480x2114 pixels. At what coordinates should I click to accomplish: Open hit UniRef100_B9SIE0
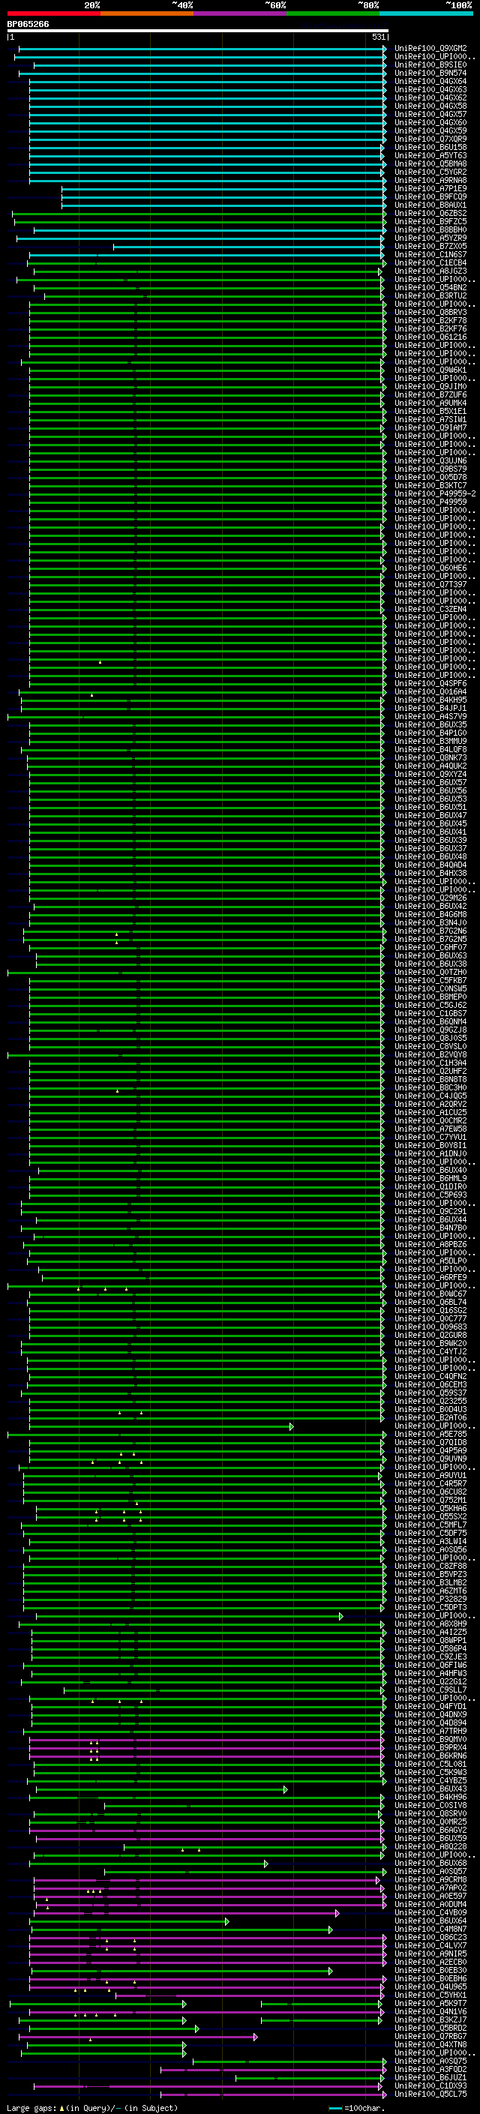tap(430, 64)
